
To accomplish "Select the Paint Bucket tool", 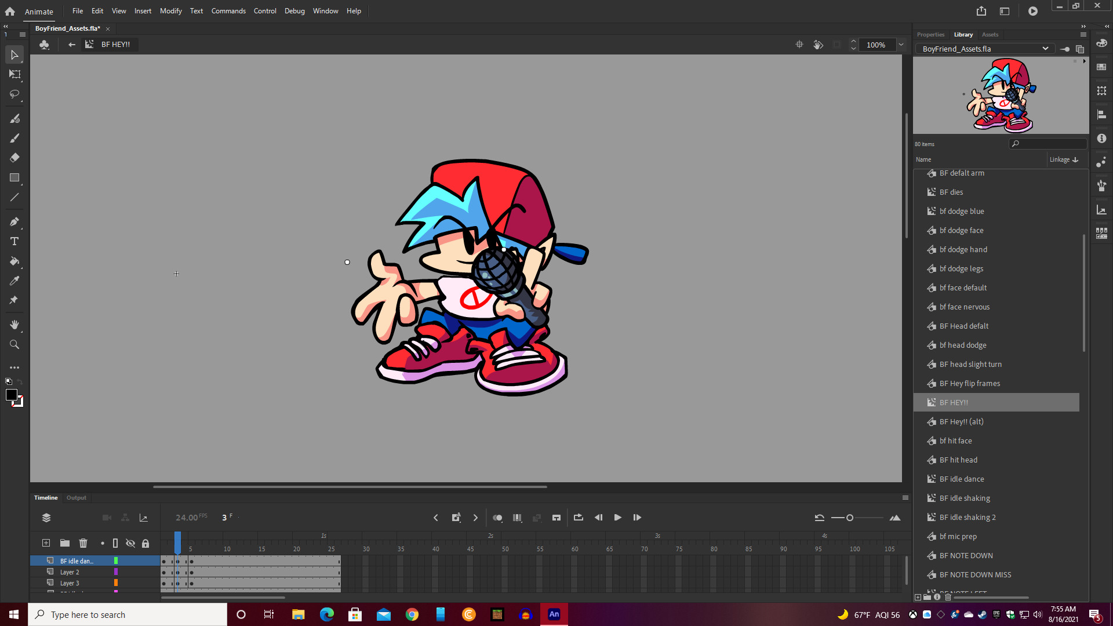I will (14, 261).
